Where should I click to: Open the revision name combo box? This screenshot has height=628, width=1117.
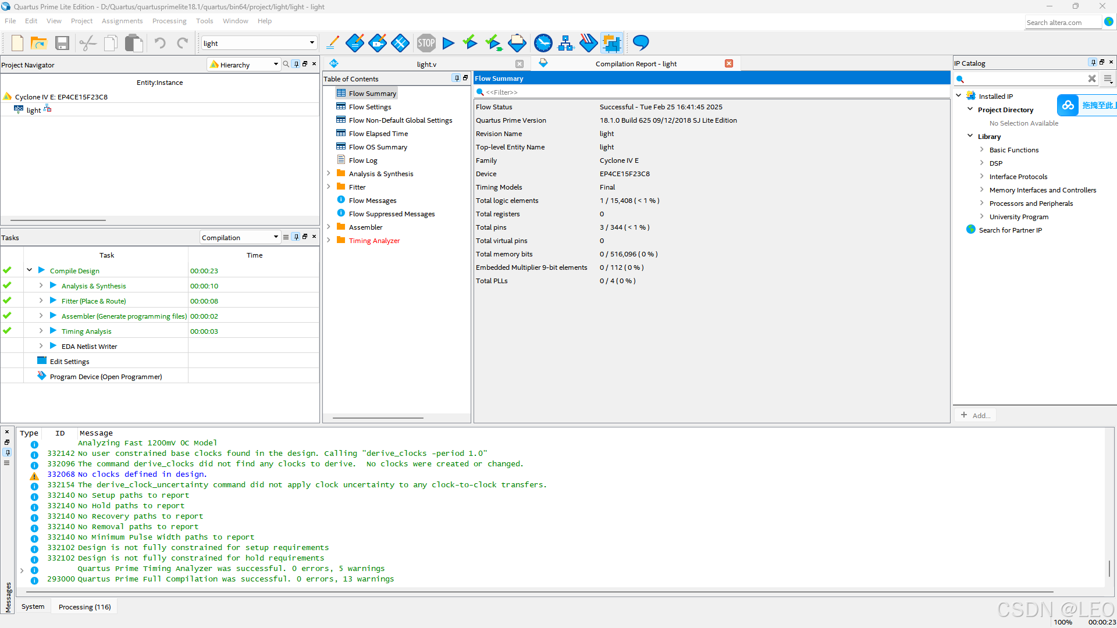point(311,43)
